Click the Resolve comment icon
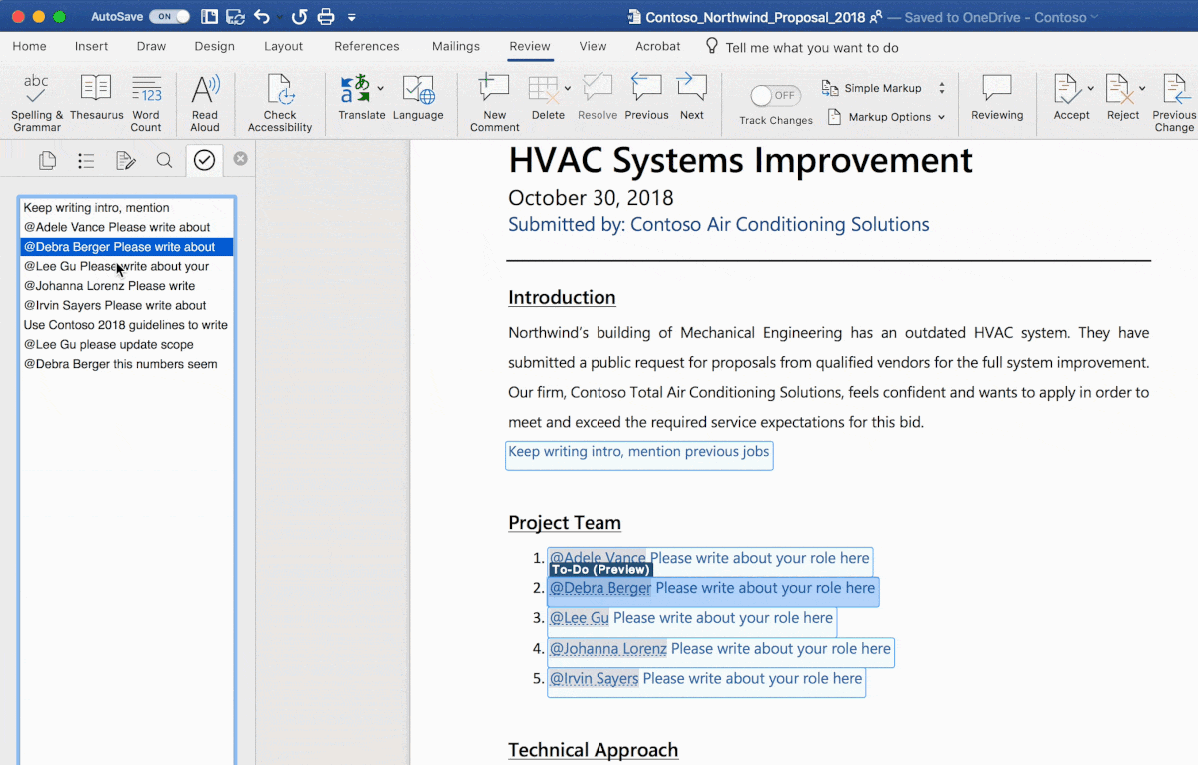 598,89
